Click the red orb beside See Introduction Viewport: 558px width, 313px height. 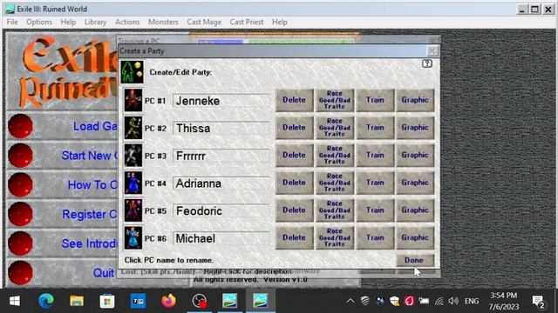click(20, 243)
